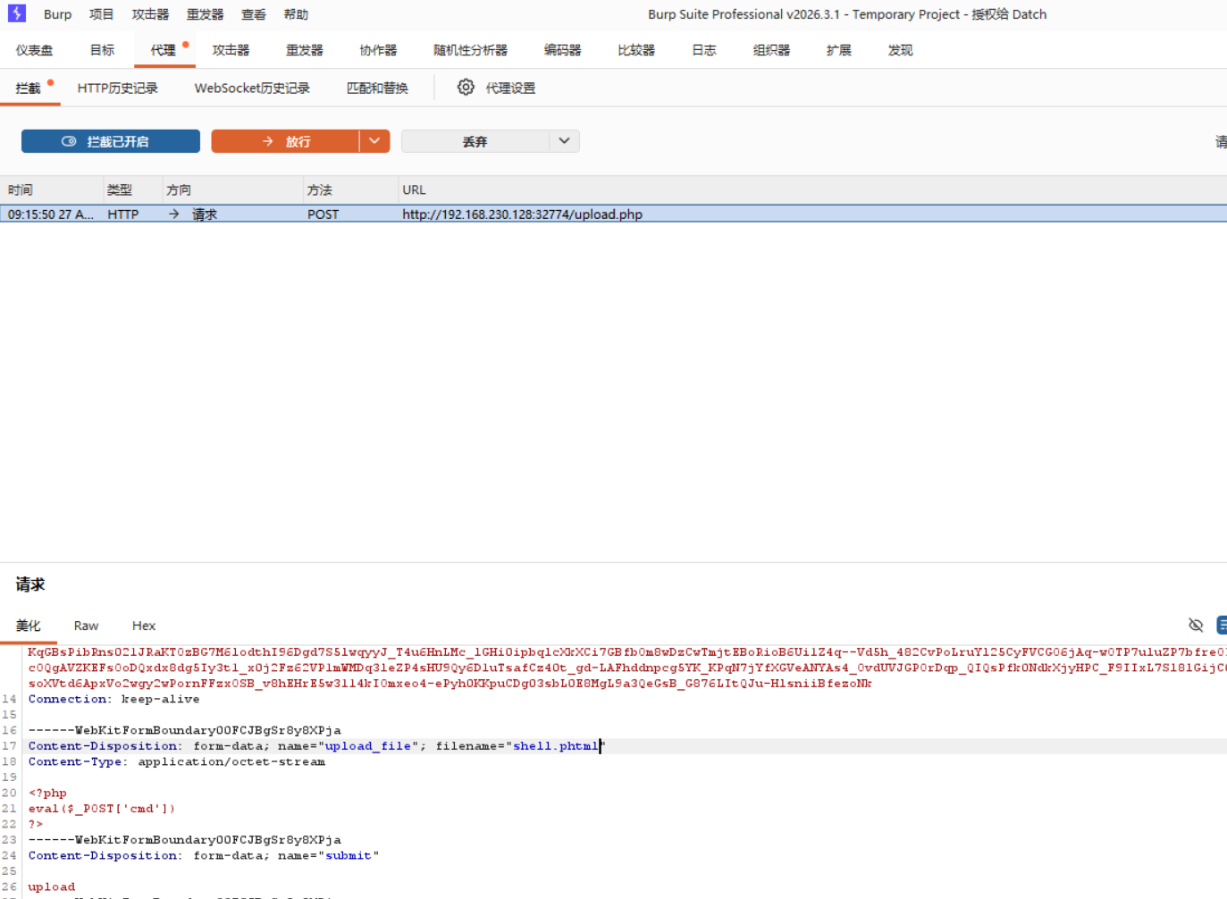Click the Connection: keep-alive header line
Screen dimensions: 1227x899
113,699
